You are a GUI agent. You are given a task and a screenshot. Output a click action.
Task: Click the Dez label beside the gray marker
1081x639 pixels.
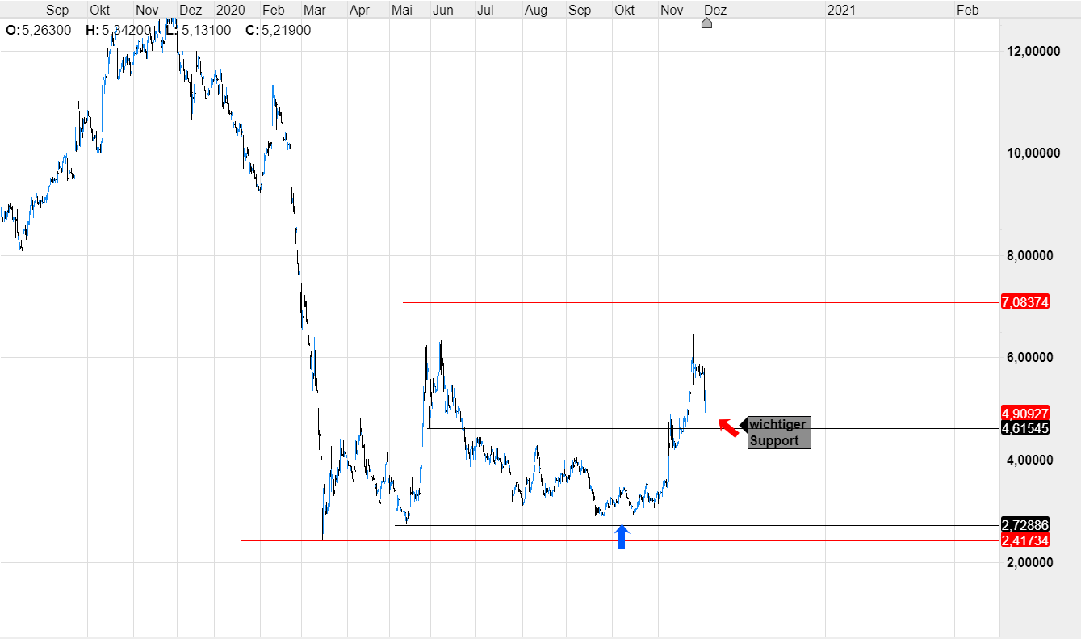coord(715,10)
